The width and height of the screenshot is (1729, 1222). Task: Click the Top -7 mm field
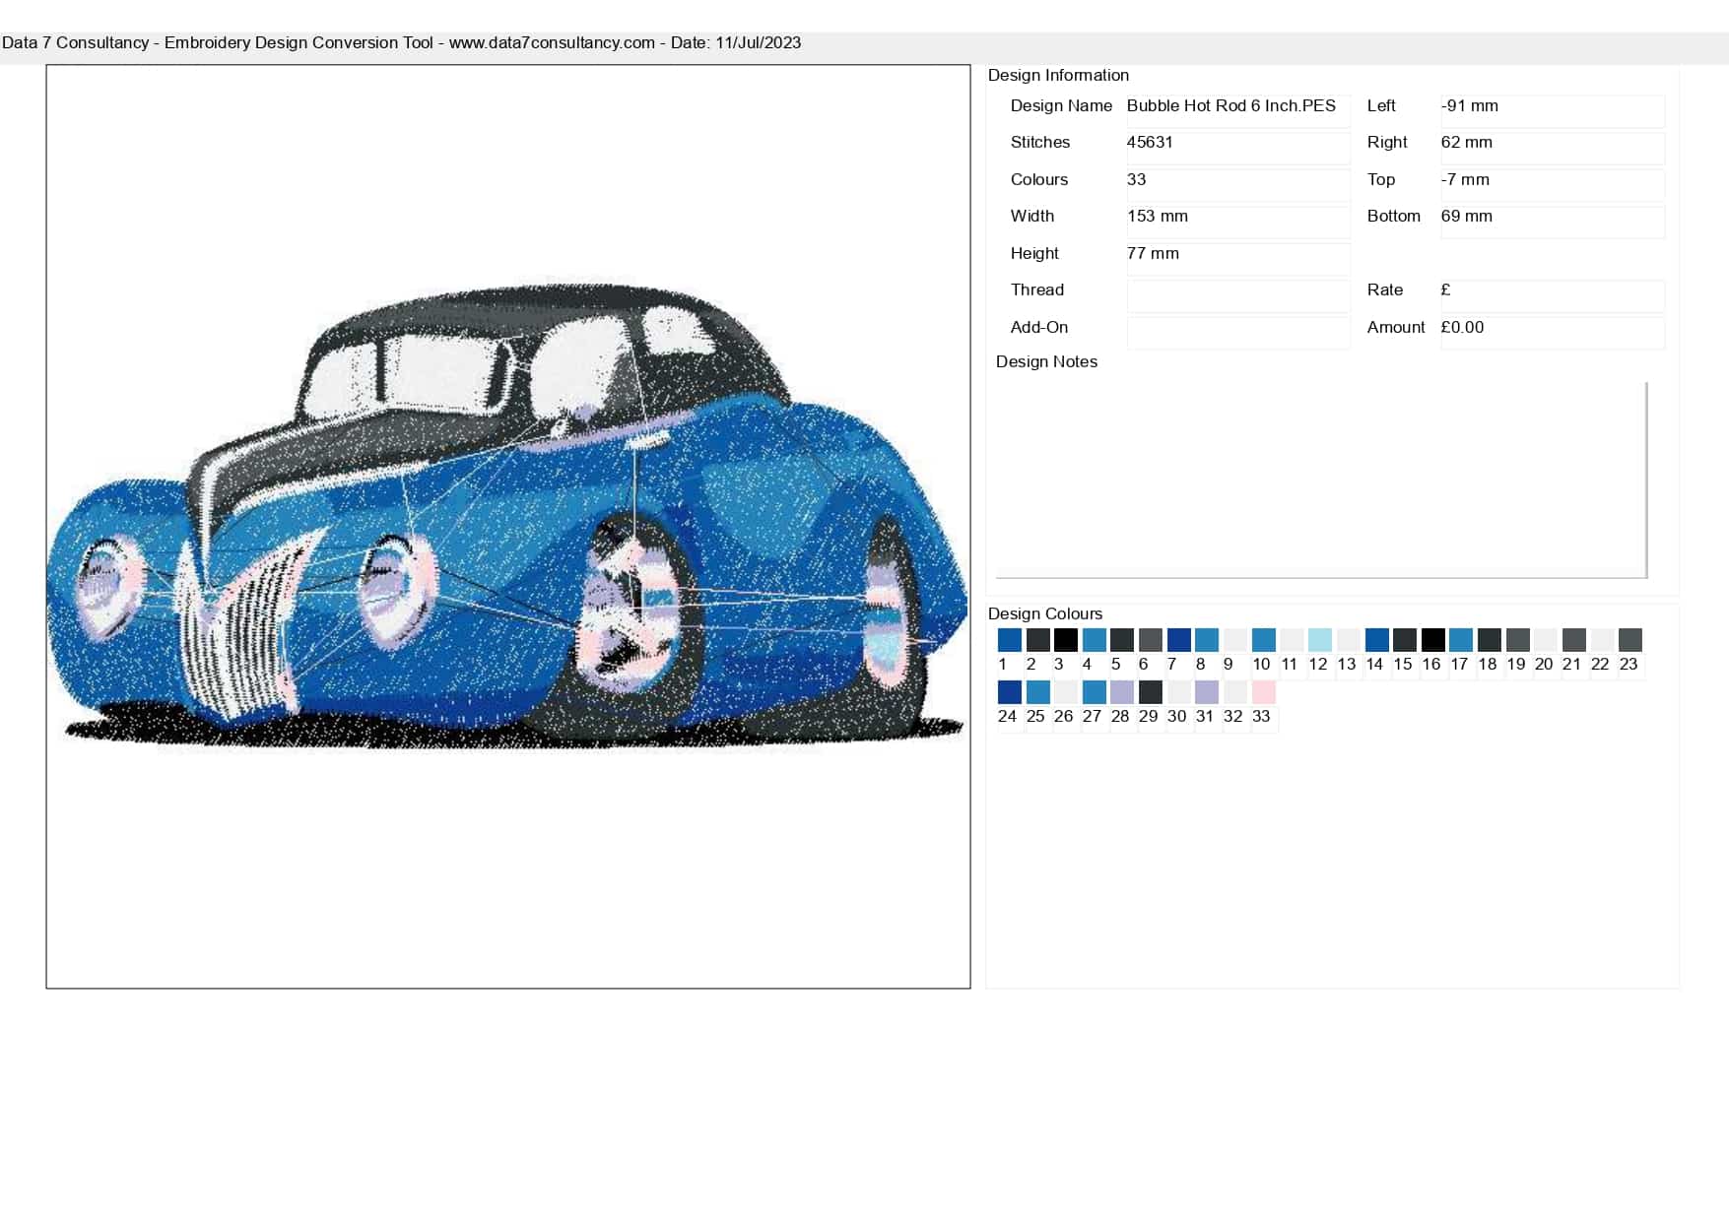1553,185
